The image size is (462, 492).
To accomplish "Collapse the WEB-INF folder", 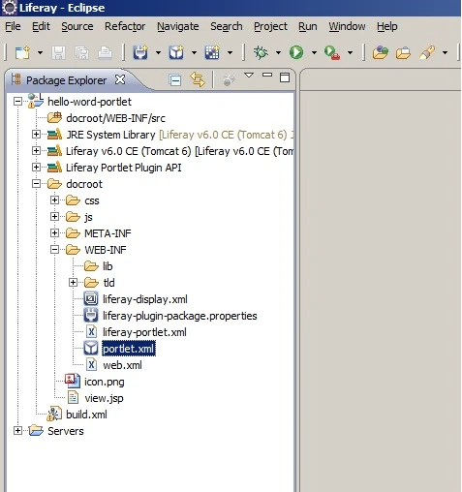I will (54, 250).
